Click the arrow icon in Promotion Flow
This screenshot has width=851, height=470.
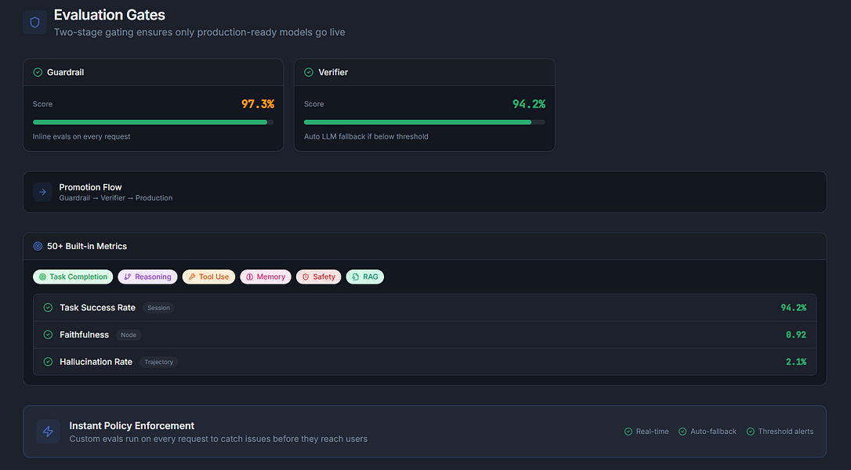42,192
